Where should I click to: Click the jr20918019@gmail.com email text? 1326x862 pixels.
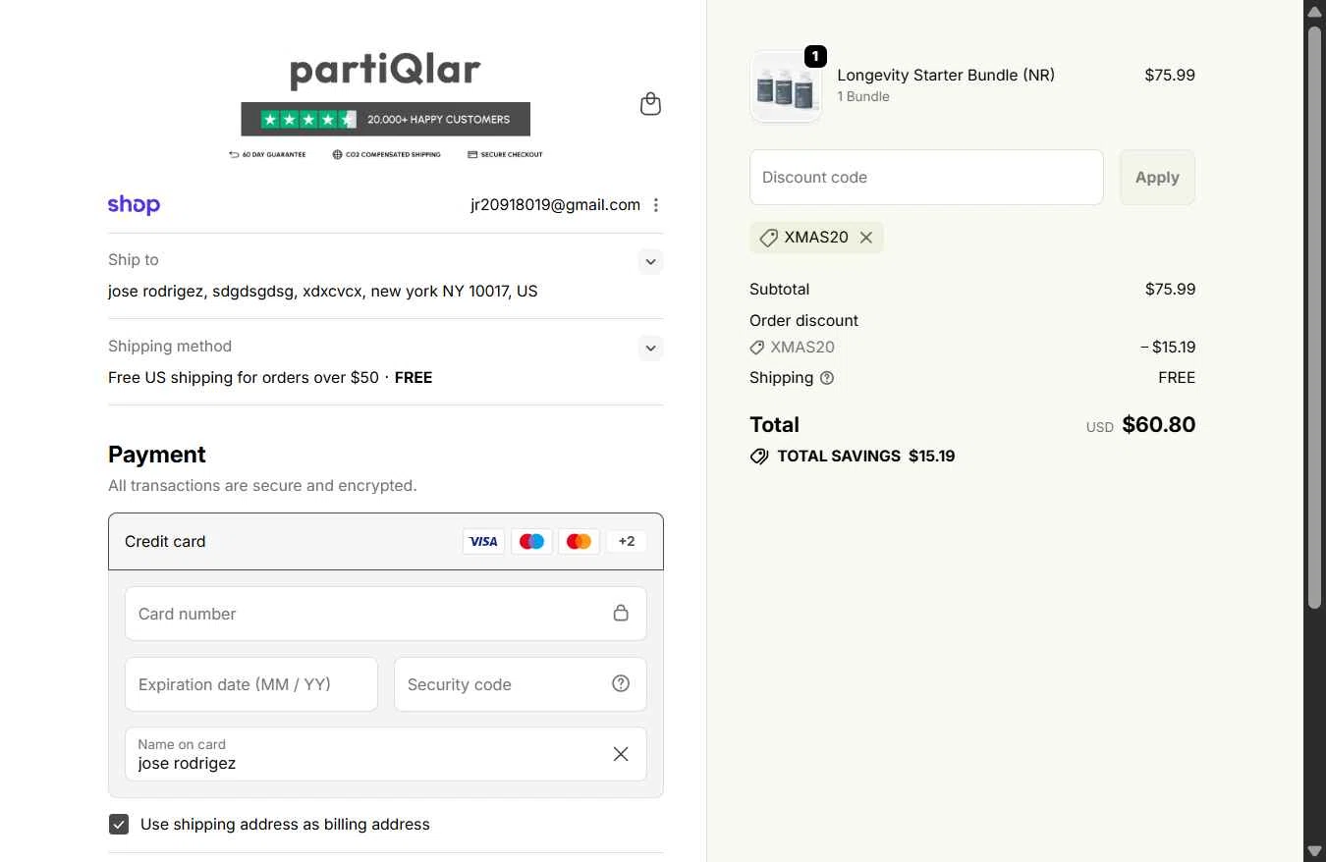pos(555,205)
